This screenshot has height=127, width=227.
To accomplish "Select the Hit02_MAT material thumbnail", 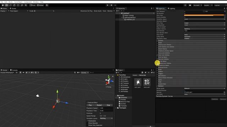I will [147, 82].
